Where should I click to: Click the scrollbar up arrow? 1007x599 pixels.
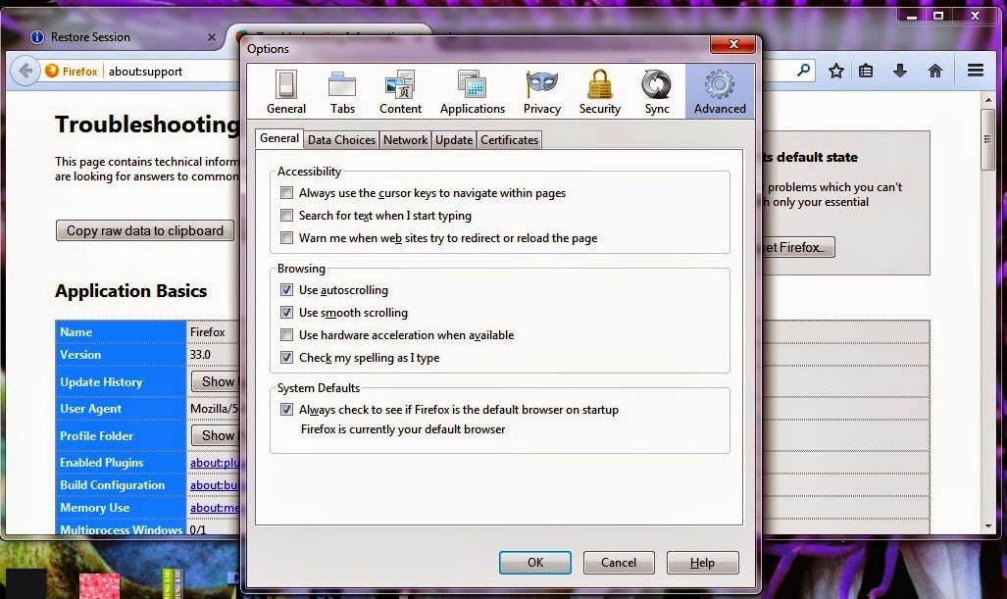tap(987, 100)
